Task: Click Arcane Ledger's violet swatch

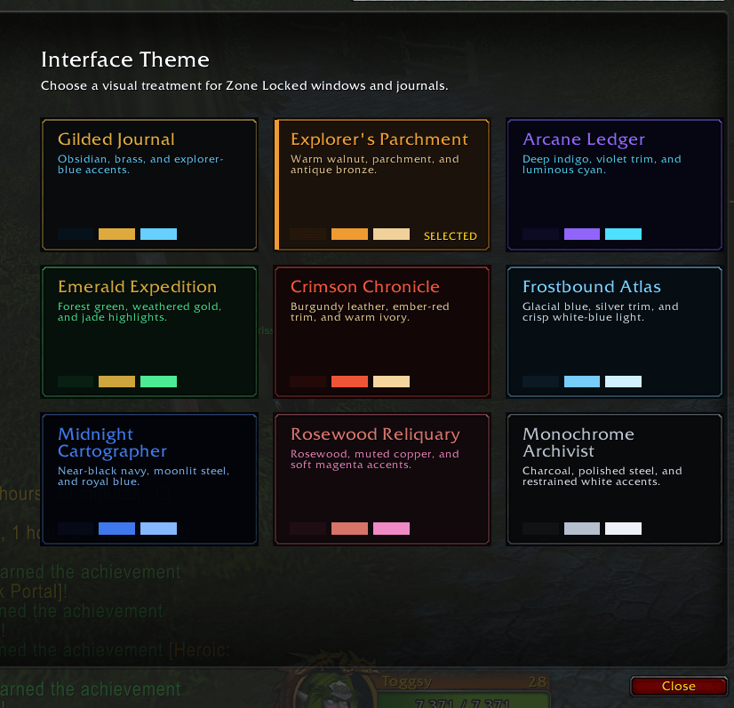Action: (x=582, y=234)
